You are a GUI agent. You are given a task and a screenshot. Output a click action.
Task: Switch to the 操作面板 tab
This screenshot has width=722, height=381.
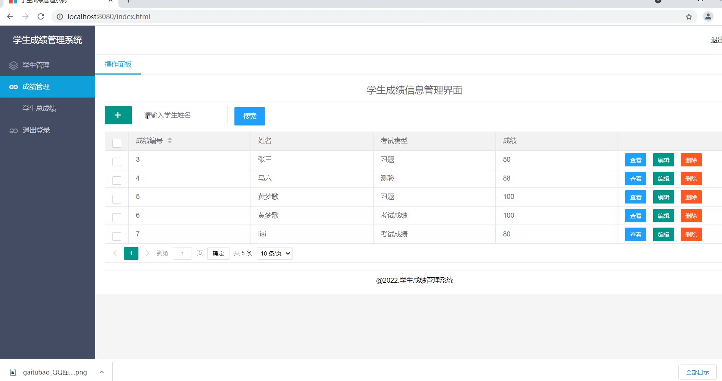coord(118,64)
